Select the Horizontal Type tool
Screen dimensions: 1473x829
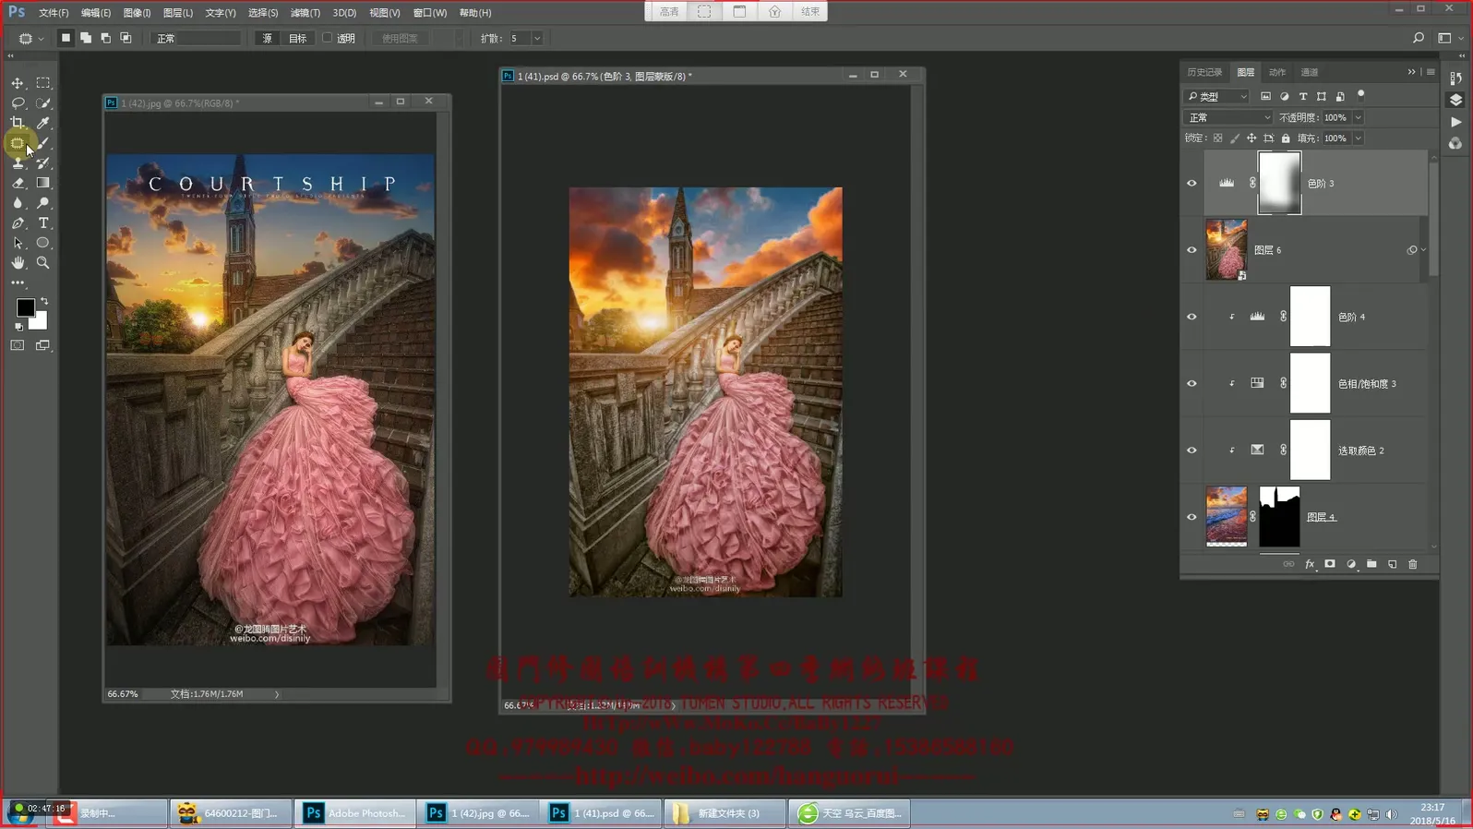tap(43, 223)
